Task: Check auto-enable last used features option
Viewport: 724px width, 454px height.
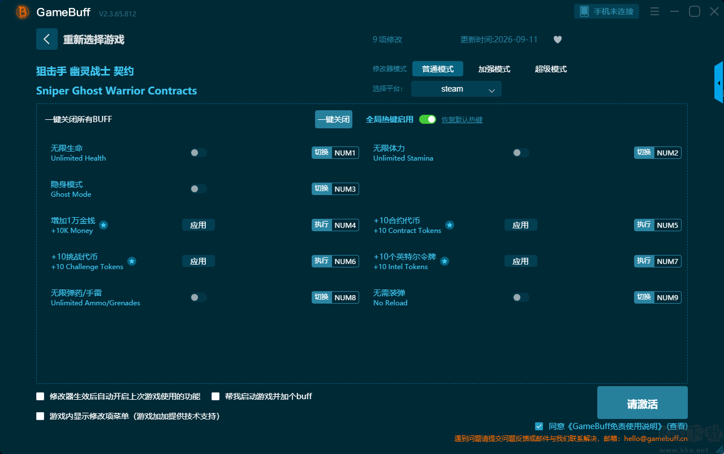Action: click(40, 396)
